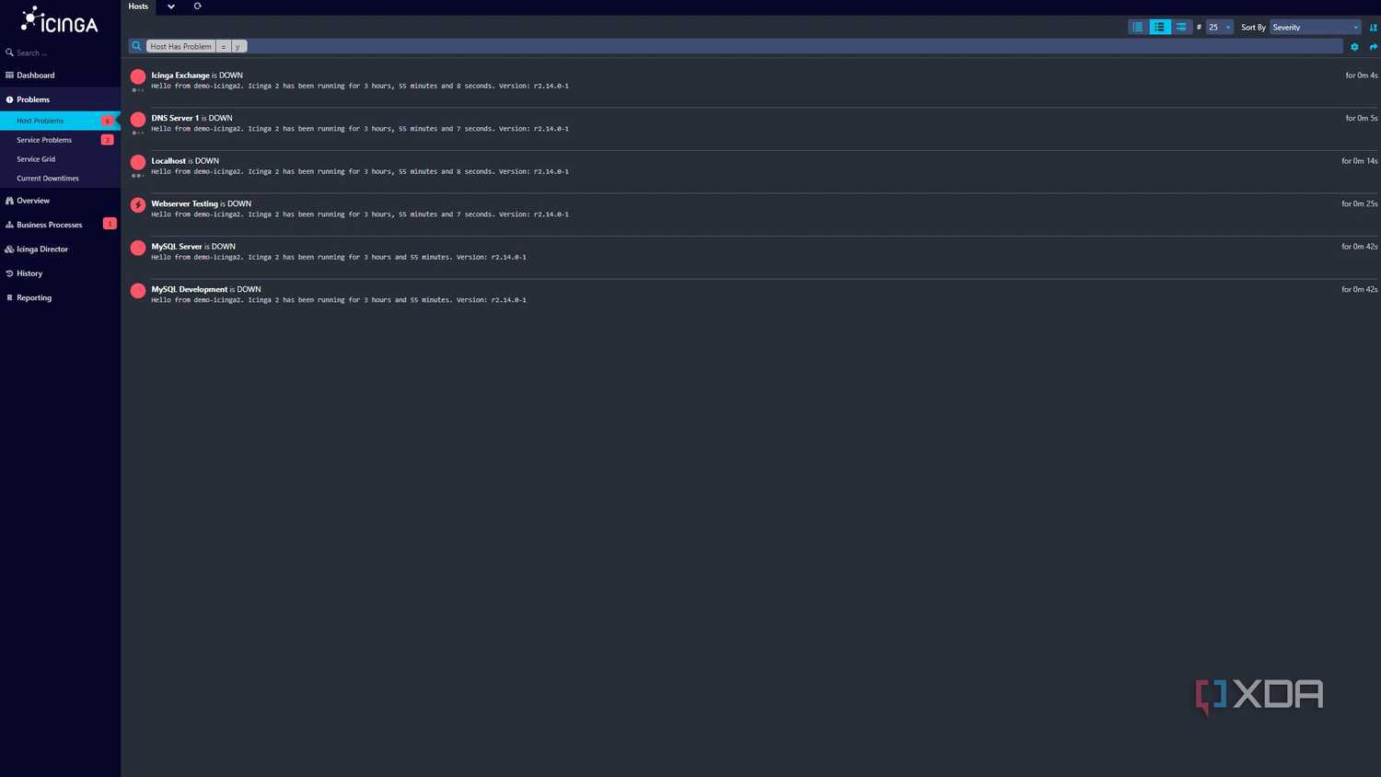
Task: Click the binoculars icon next to Overview
Action: tap(9, 201)
